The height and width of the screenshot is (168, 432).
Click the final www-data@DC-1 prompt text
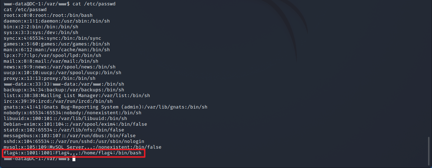[x=37, y=159]
